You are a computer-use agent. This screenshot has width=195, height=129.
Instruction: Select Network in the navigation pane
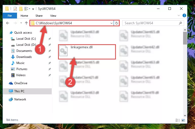click(20, 99)
